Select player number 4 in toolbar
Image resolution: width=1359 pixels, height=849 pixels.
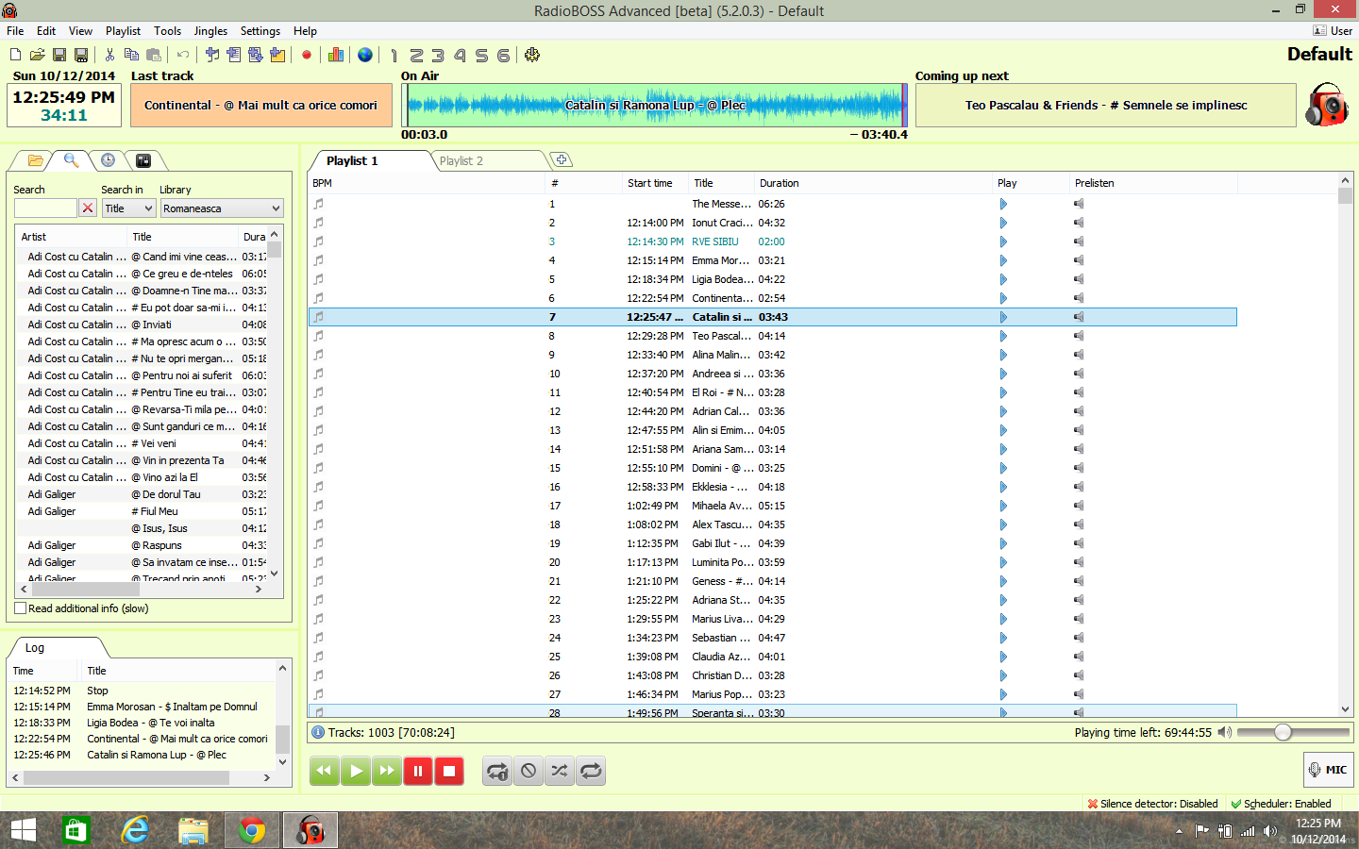click(x=460, y=56)
